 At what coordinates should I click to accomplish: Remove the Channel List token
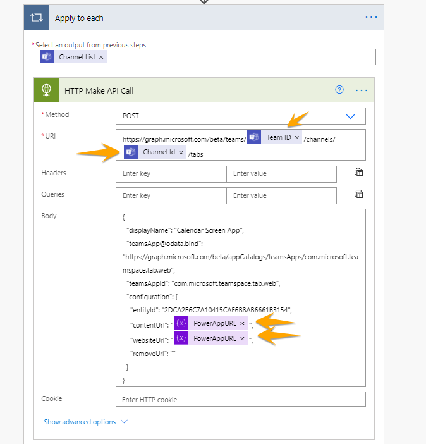point(101,57)
